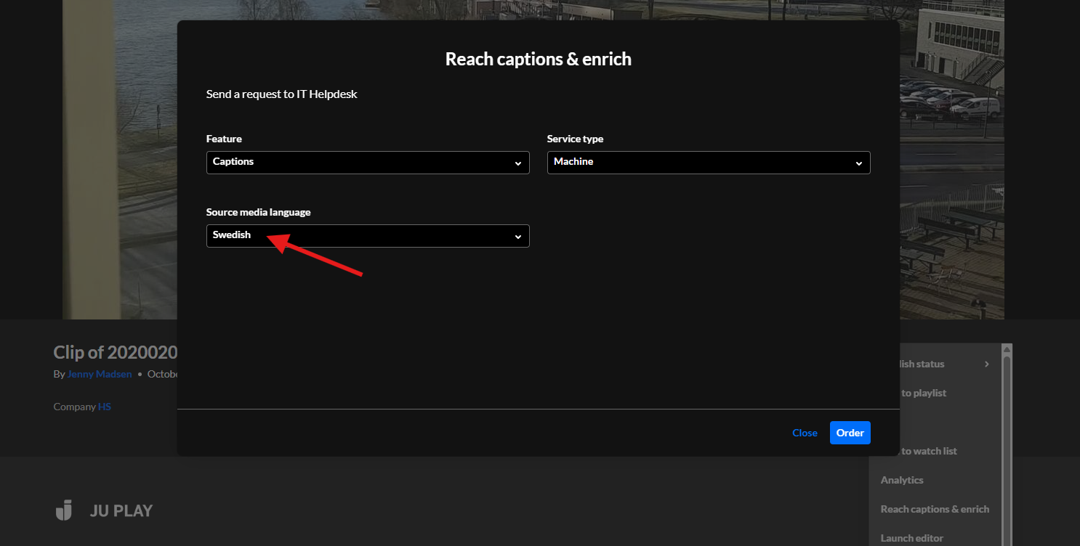Screen dimensions: 1080x546
Task: Click the Close link in the dialog
Action: pos(805,433)
